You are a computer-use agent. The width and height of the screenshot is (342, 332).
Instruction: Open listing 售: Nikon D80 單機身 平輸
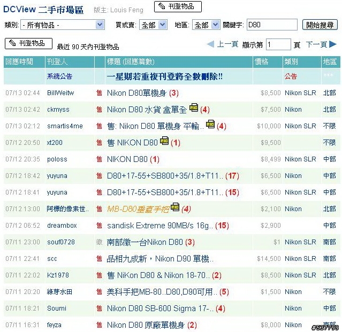tap(155, 126)
